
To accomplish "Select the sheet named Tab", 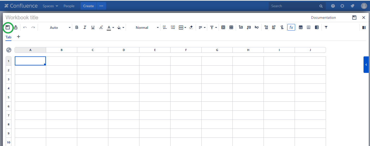I will [x=8, y=37].
